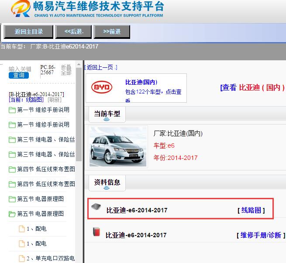Run the search with the 查询 button
This screenshot has width=286, height=263.
19,75
